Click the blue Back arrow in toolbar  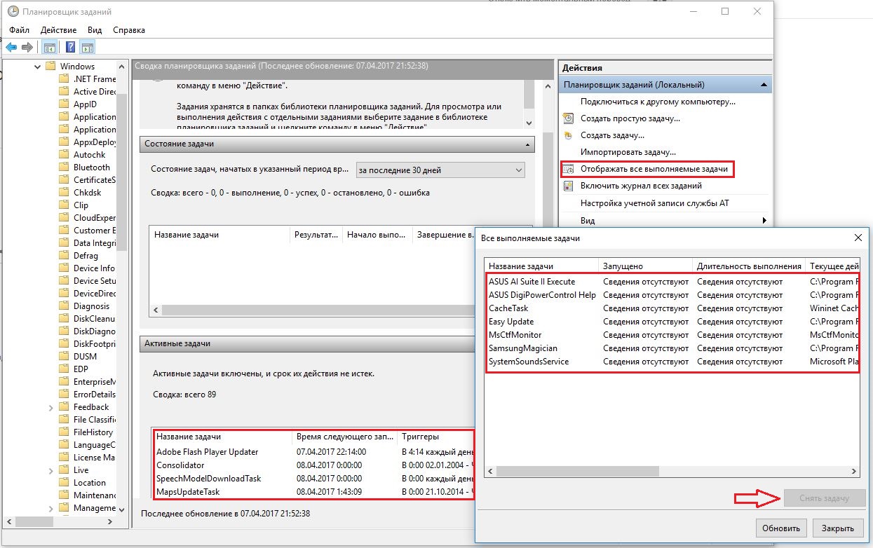point(11,48)
